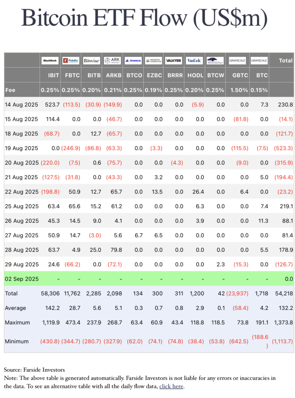
Task: Click total 219.1 for 25 Aug
Action: [286, 206]
